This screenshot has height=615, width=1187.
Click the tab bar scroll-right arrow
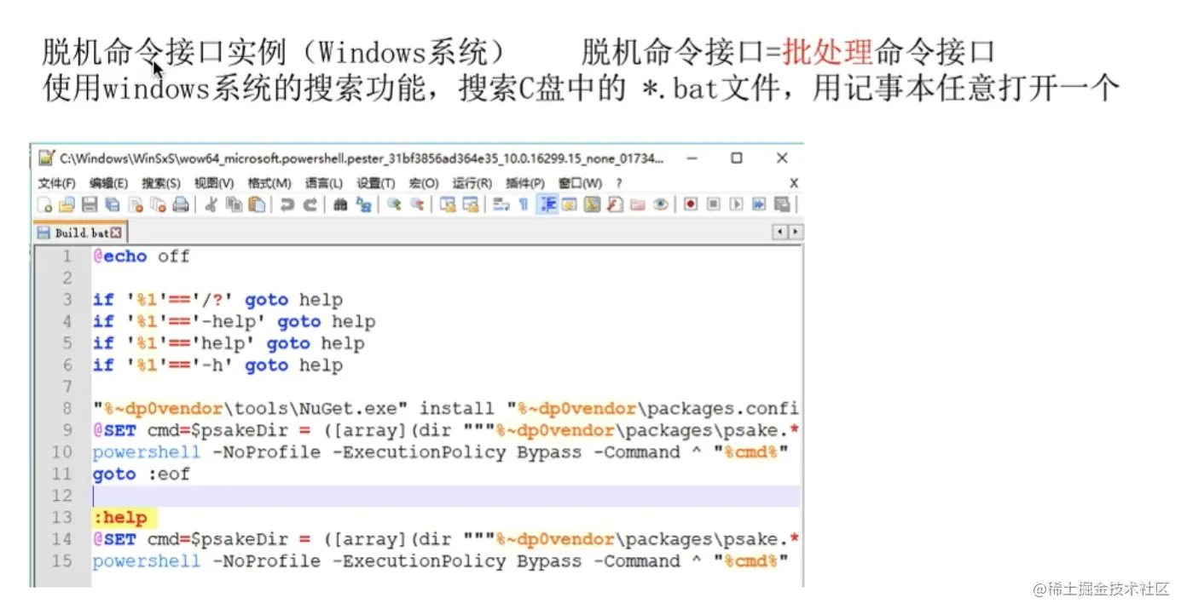tap(795, 232)
